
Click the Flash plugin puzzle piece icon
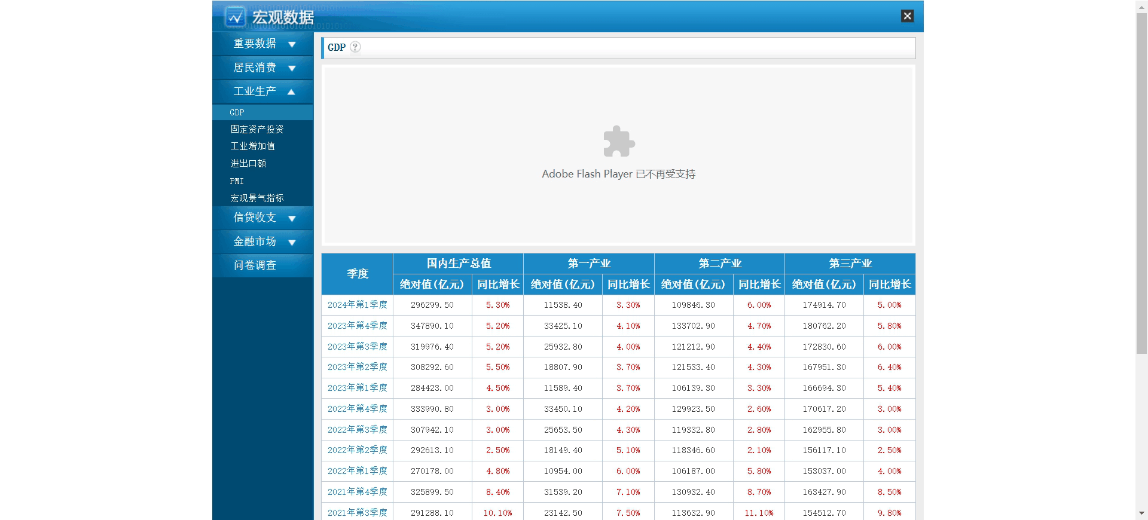[x=619, y=142]
